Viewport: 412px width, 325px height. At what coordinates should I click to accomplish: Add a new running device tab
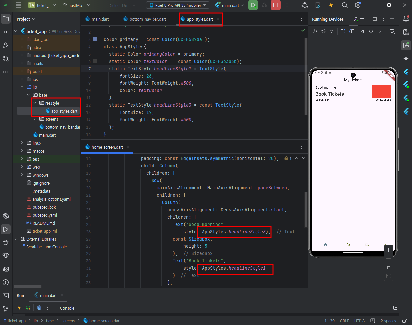click(x=362, y=19)
